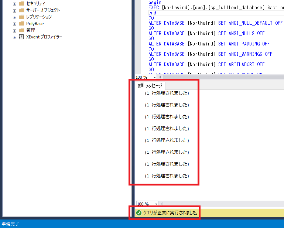Image resolution: width=284 pixels, height=228 pixels.
Task: Click the query editor scroll-left arrow
Action: 160,78
